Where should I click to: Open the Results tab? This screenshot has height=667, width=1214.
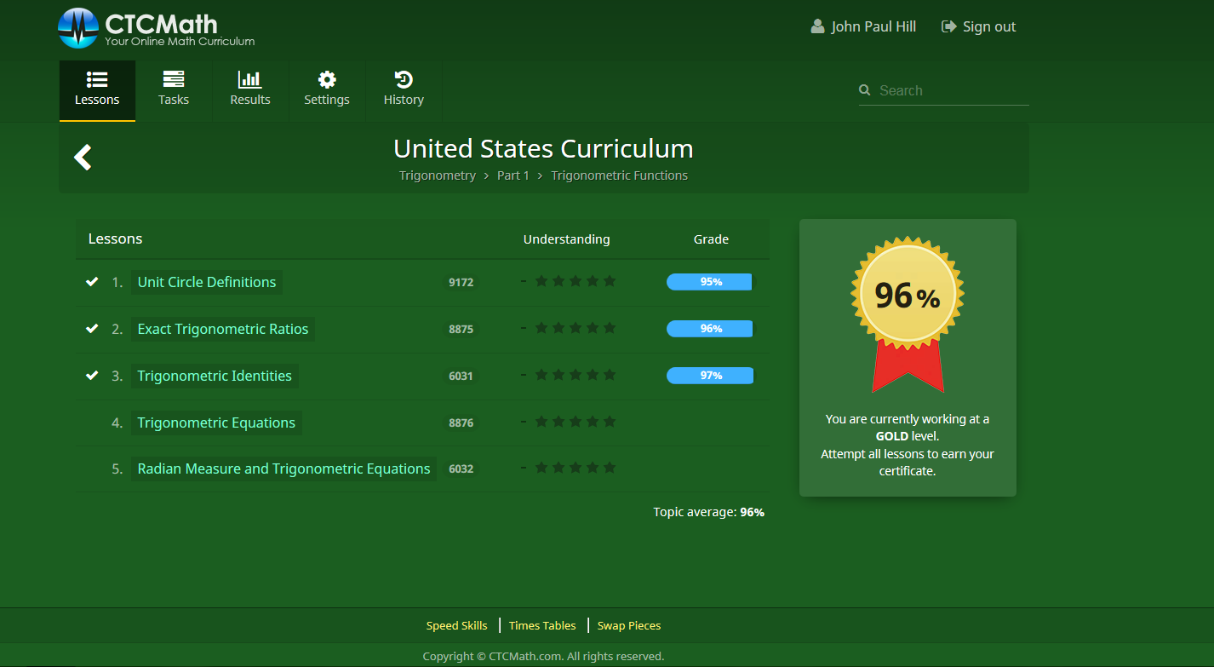[x=250, y=90]
